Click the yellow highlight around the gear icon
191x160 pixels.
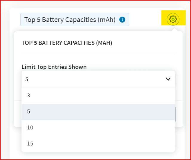coord(165,14)
